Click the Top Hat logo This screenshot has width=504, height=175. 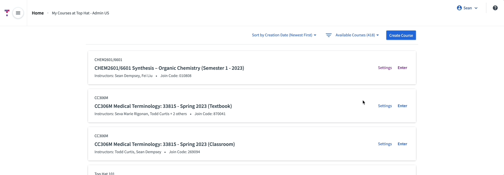click(x=7, y=12)
